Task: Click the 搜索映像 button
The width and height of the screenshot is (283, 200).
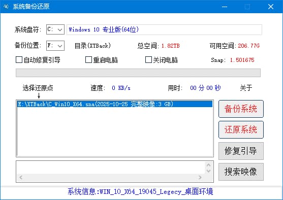Action: [x=241, y=172]
